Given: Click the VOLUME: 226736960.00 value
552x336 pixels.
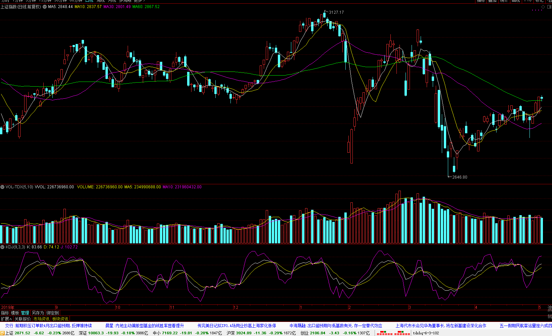Looking at the screenshot, I should click(x=100, y=187).
